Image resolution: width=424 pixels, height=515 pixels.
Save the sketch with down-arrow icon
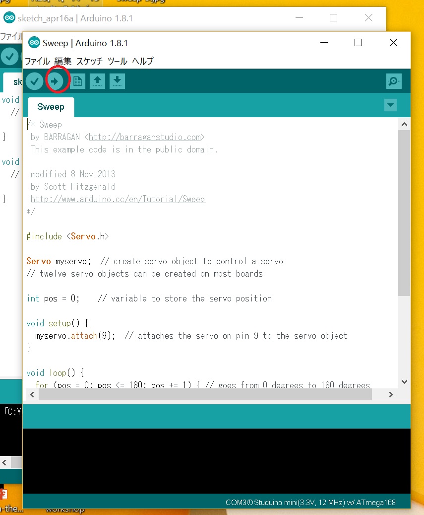coord(117,81)
